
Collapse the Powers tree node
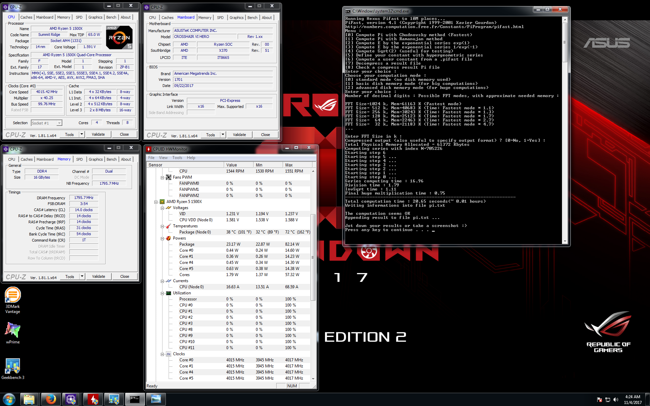point(162,238)
